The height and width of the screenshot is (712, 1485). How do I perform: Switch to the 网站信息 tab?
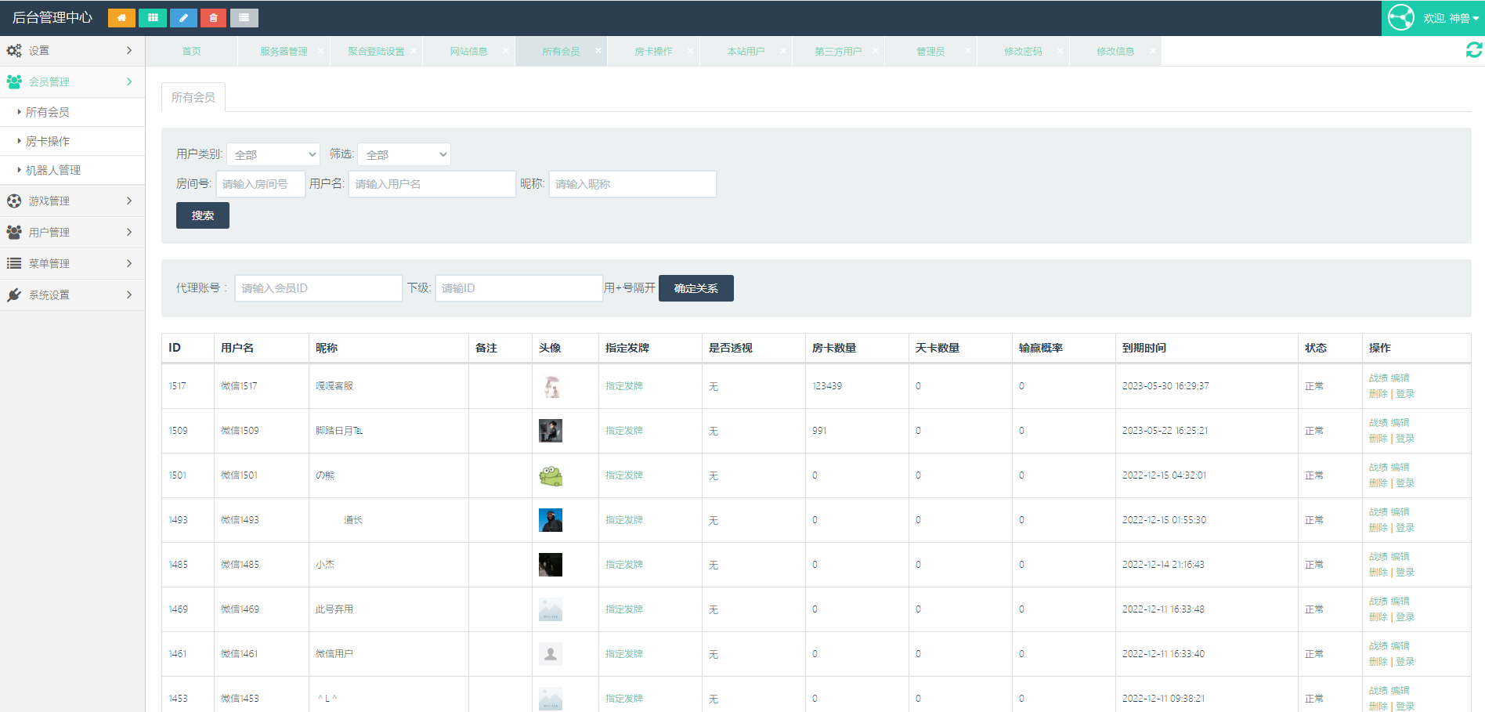(468, 52)
